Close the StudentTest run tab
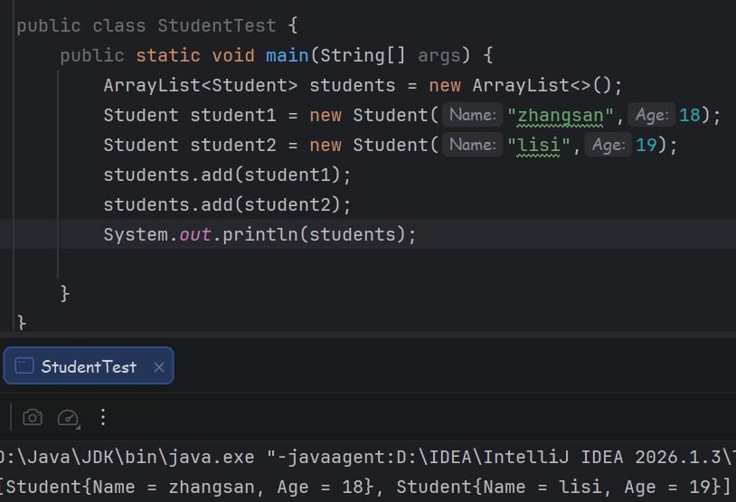736x502 pixels. 159,367
